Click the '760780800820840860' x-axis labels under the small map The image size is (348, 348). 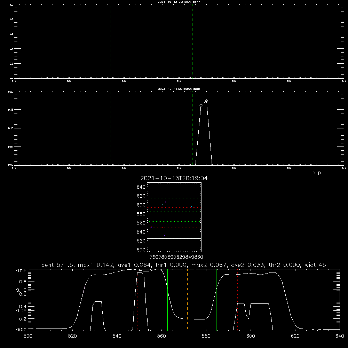pyautogui.click(x=176, y=257)
